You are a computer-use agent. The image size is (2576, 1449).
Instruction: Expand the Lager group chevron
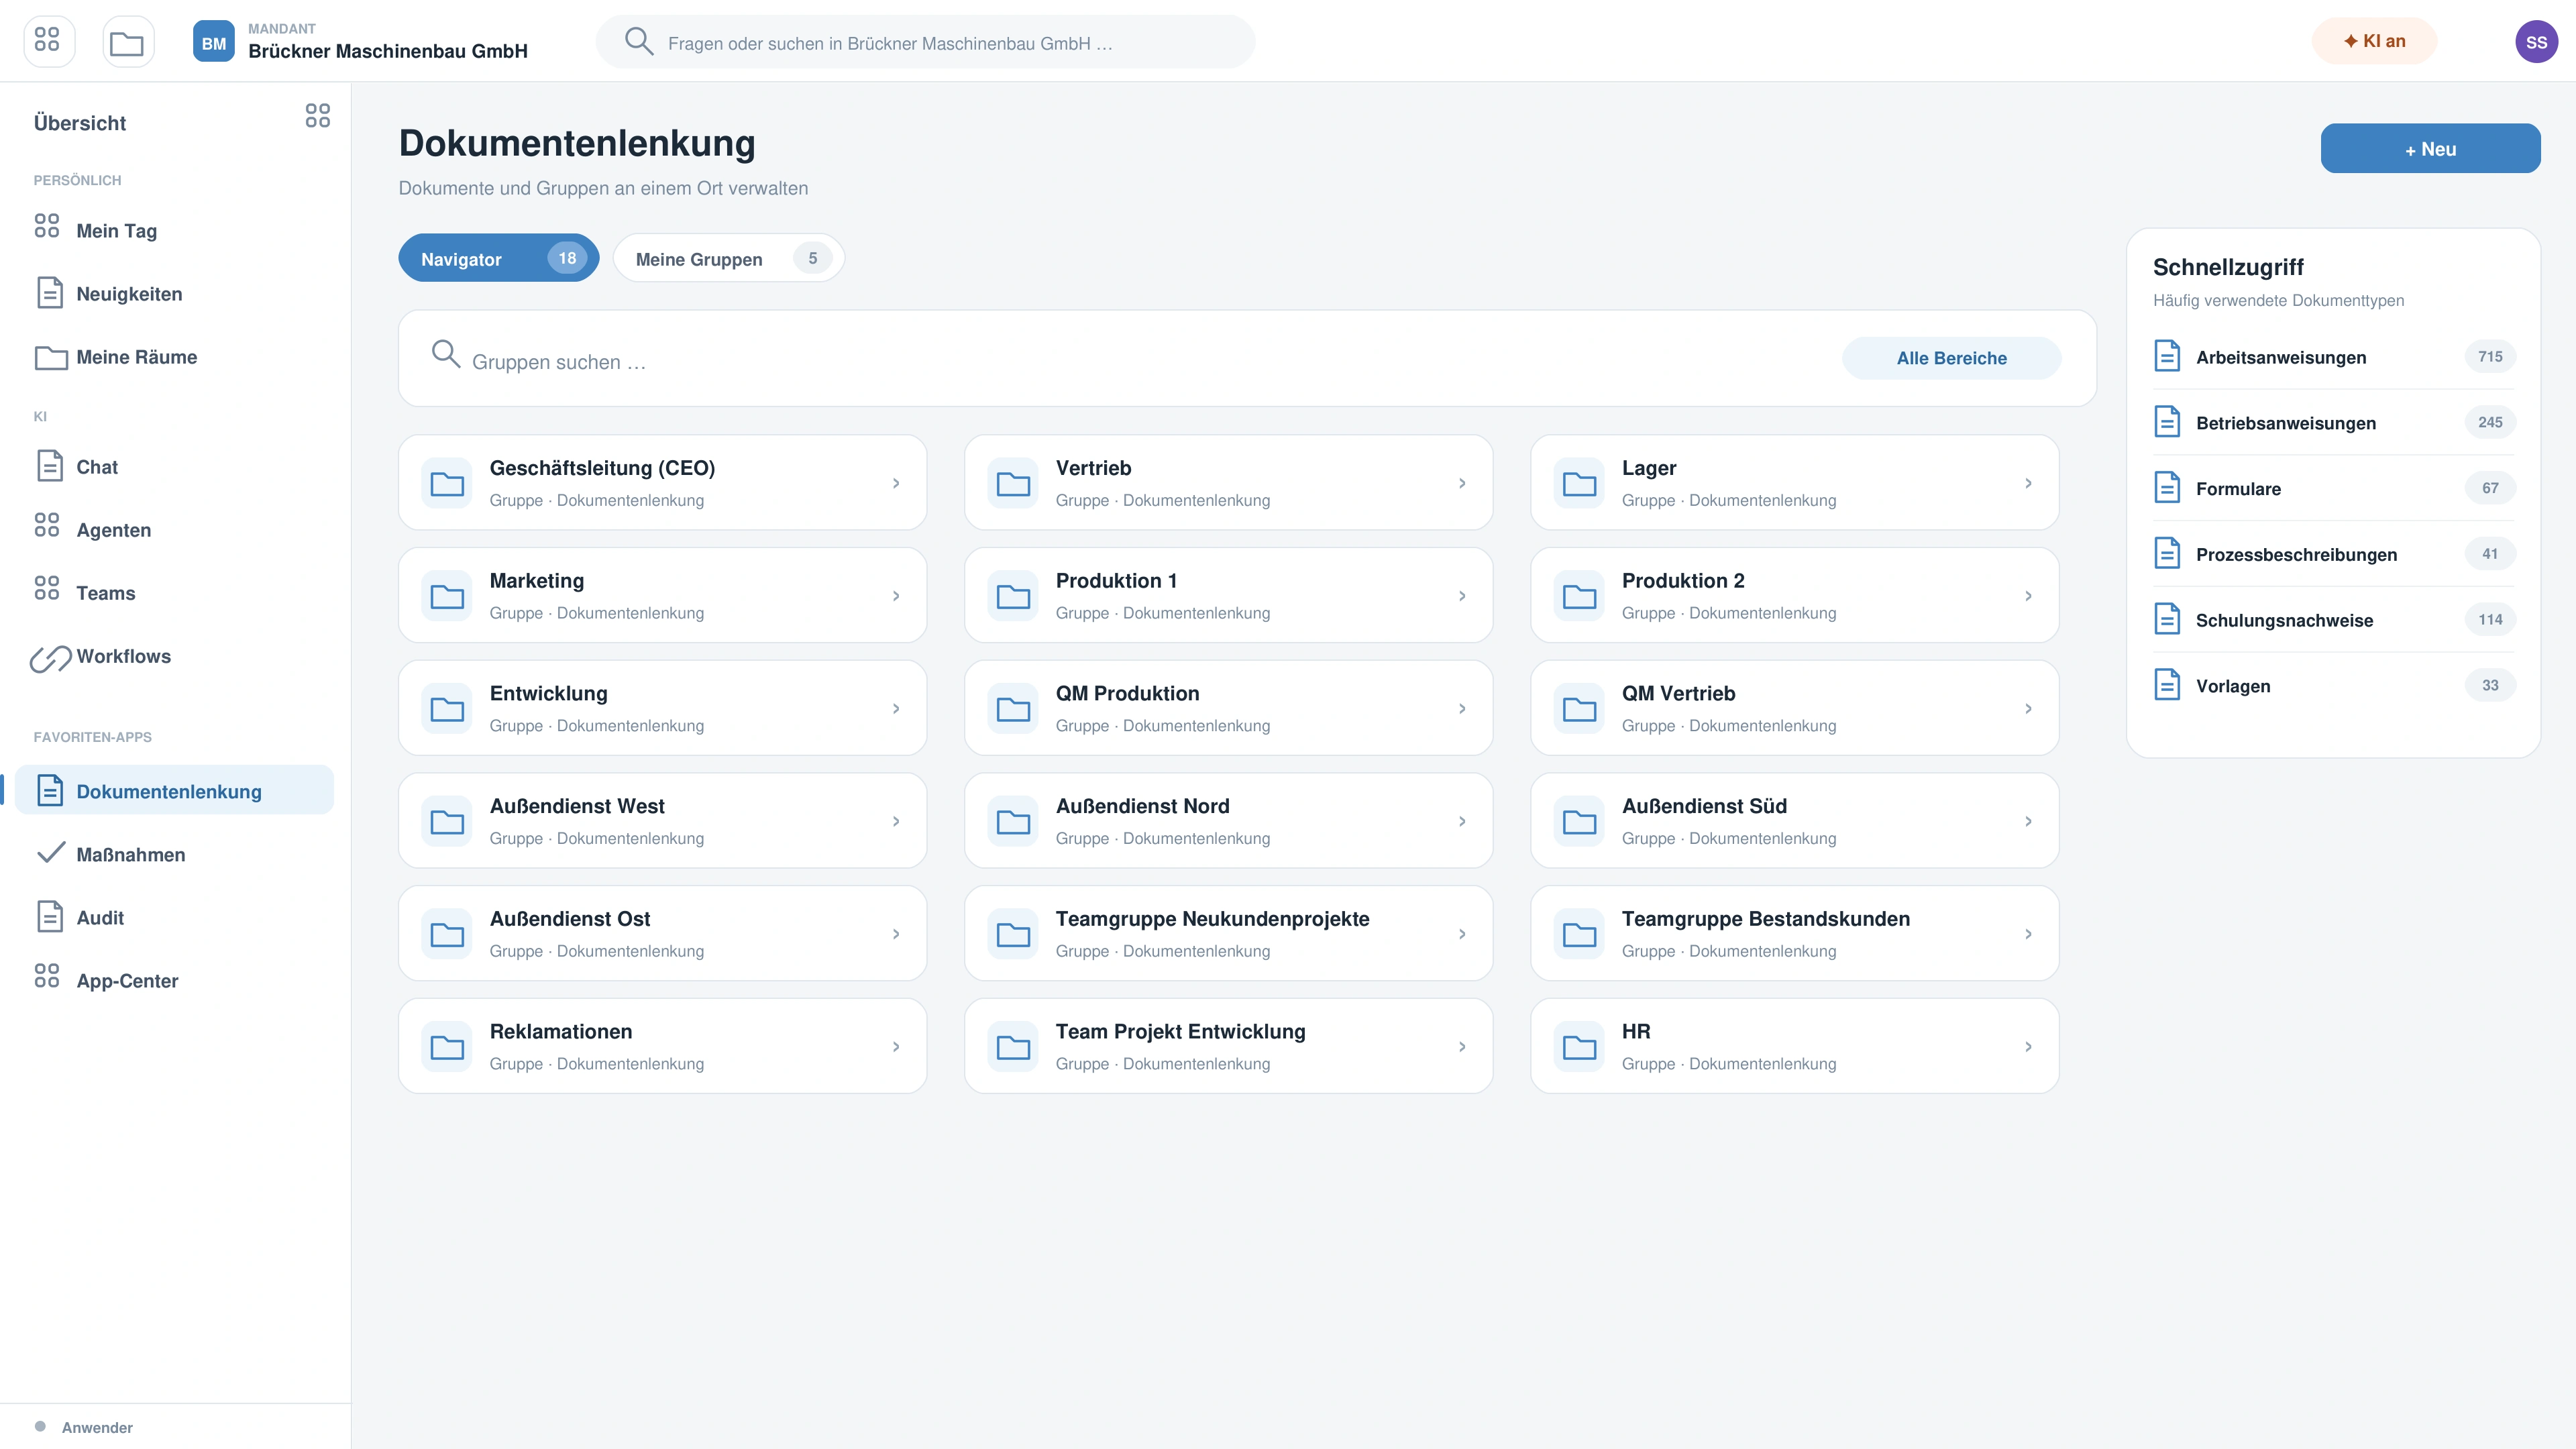click(x=2028, y=484)
